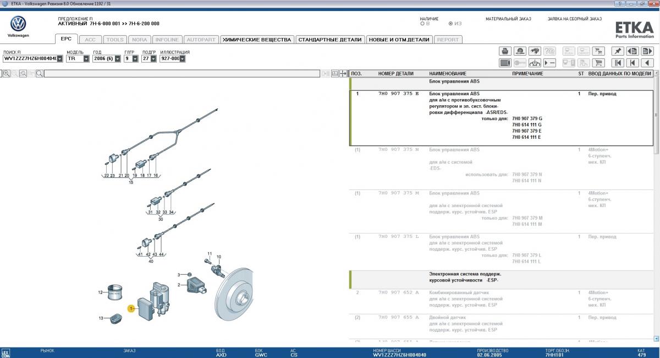Jump to first illustration with double-bar arrow

618,63
